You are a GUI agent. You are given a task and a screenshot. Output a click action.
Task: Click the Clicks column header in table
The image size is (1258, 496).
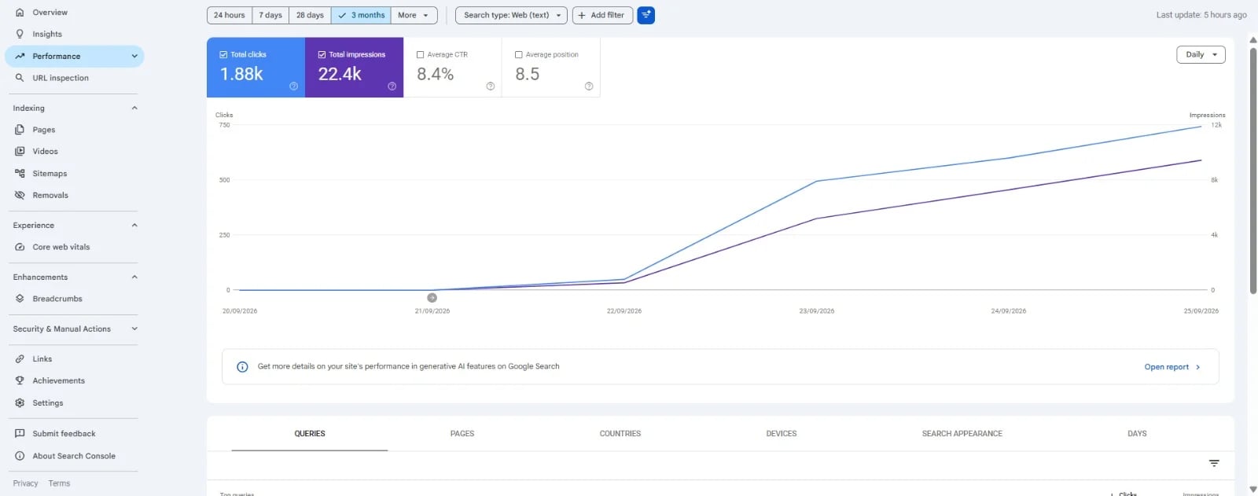[x=1127, y=493]
